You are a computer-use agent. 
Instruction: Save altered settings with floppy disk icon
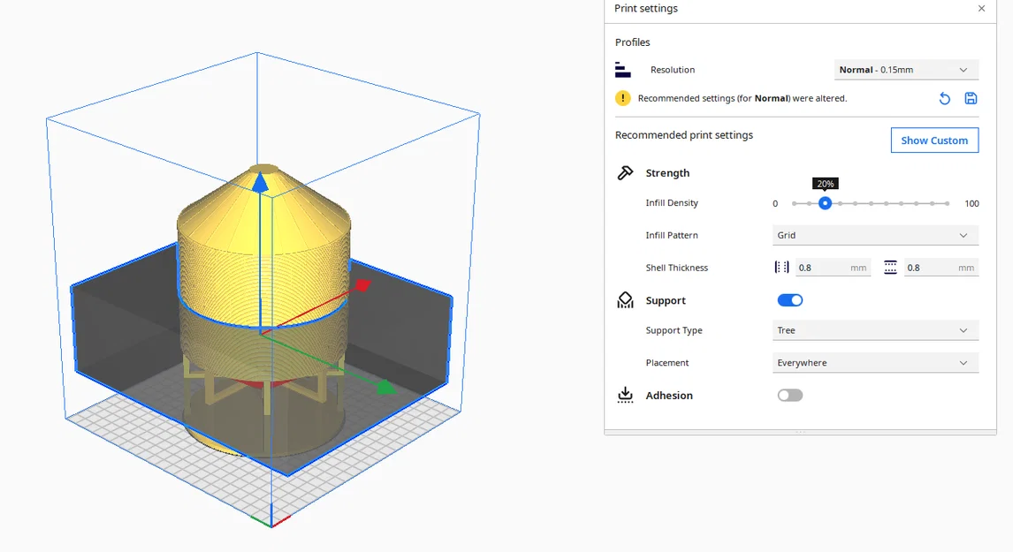[971, 98]
